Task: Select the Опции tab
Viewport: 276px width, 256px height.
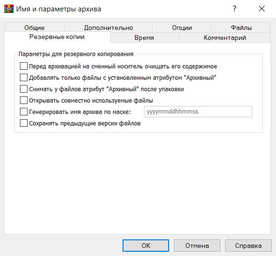Action: (181, 28)
